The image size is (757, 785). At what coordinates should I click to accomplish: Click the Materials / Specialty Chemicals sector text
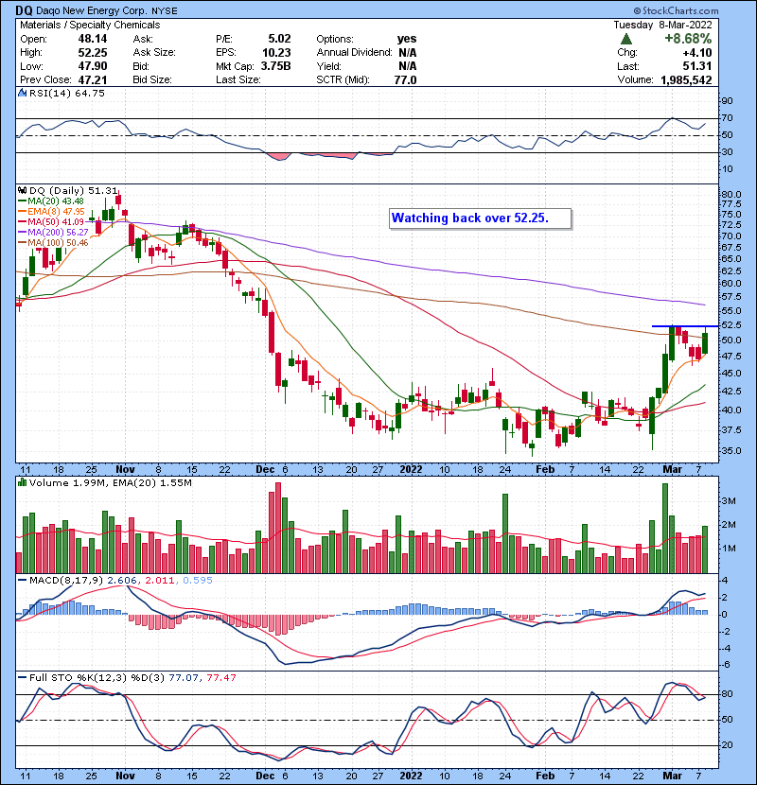(90, 25)
